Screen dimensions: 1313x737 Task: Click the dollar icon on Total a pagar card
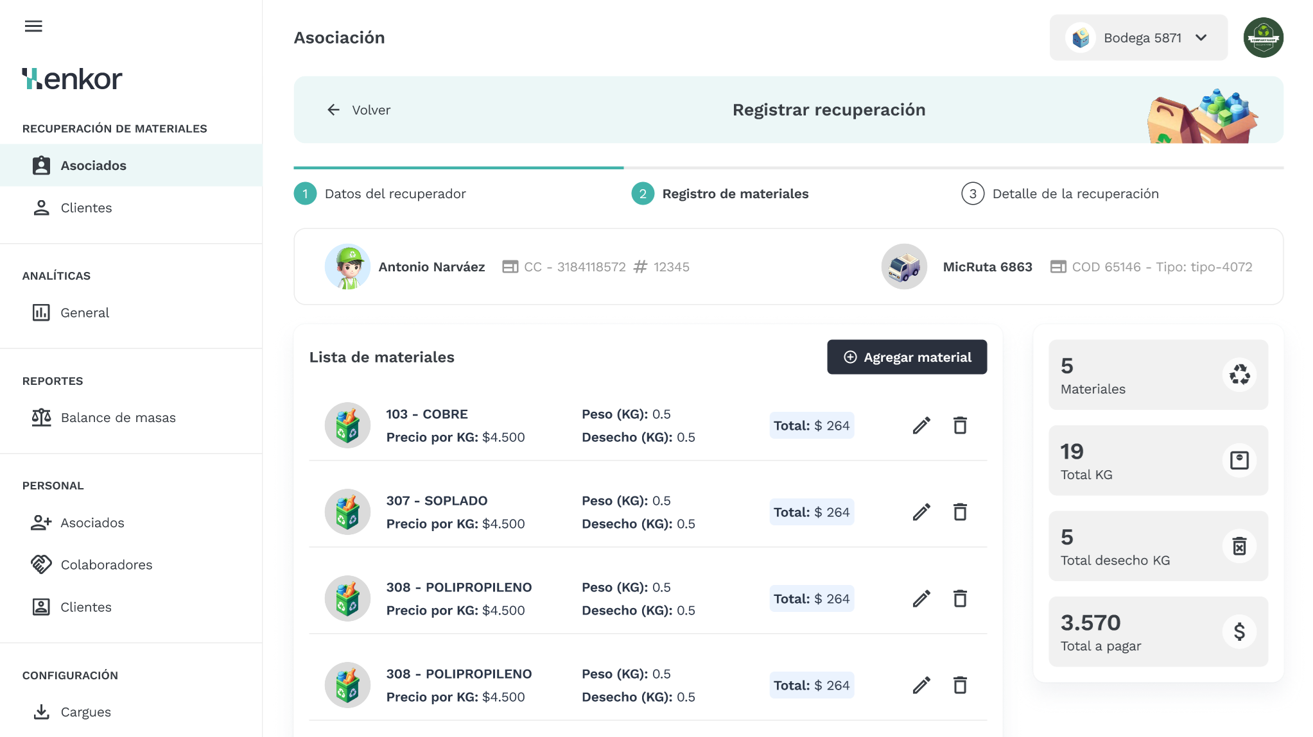1239,632
